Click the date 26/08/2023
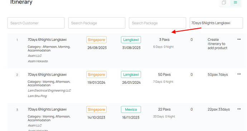Screen dimensions: 247x131 (97, 48)
